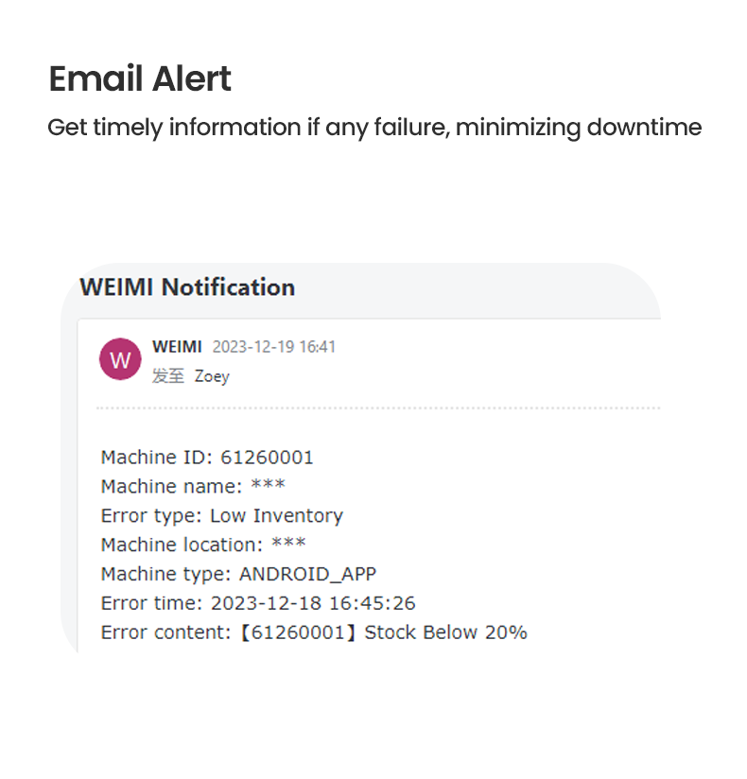Click the dotted divider under the email header

pos(378,408)
